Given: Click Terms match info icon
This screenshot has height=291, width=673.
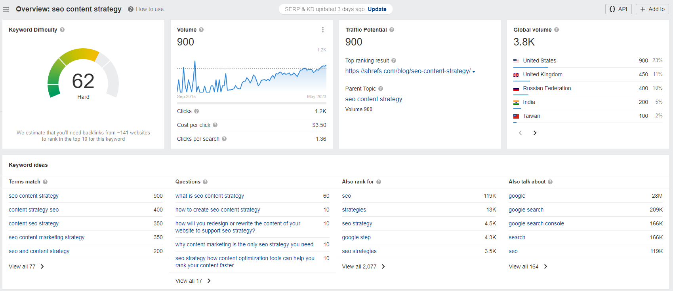Looking at the screenshot, I should tap(45, 182).
